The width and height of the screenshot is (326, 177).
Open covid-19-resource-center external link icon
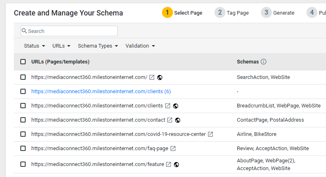tap(210, 134)
